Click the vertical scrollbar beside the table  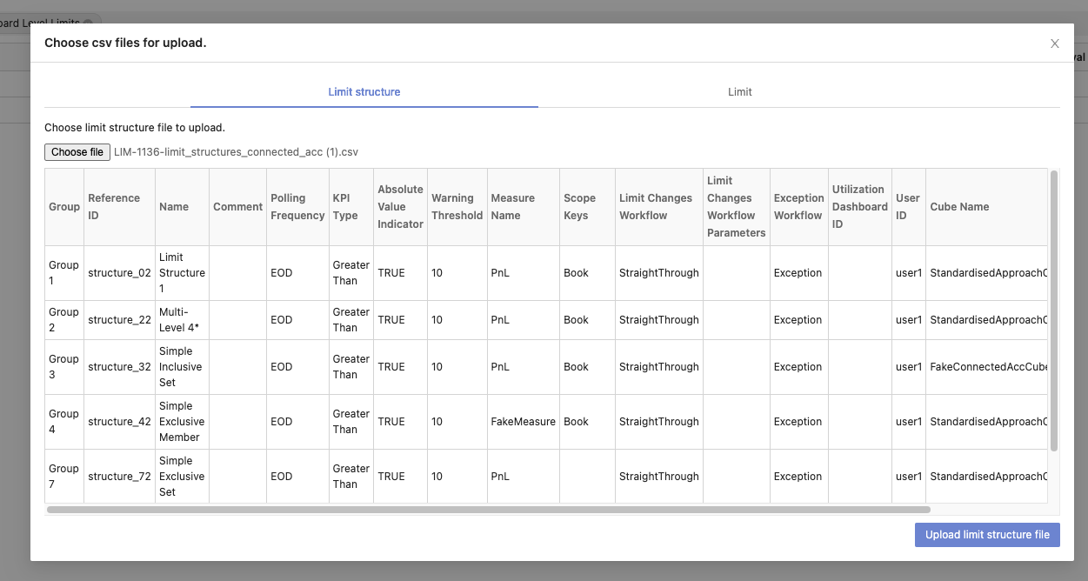(x=1053, y=311)
